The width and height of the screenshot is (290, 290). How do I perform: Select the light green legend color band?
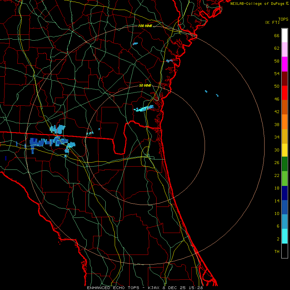pyautogui.click(x=285, y=179)
